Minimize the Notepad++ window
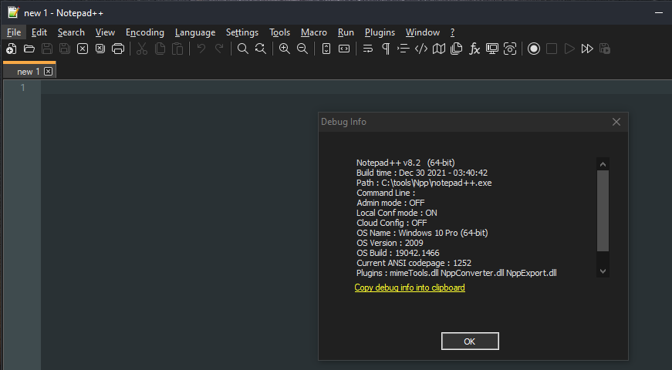Screen dimensions: 672x370 coord(659,13)
